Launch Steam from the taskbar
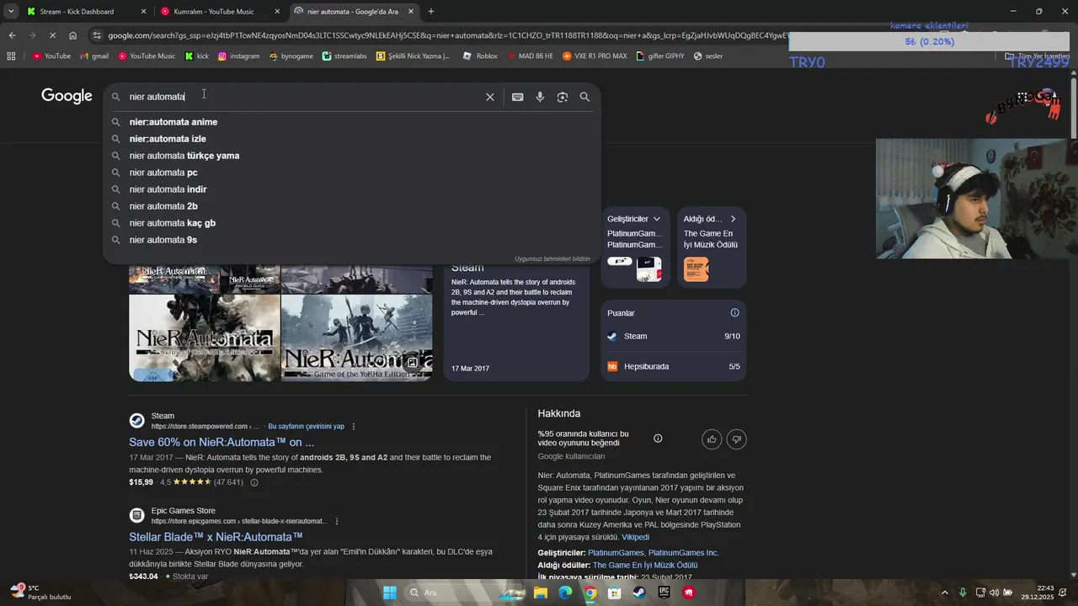Screen dimensions: 1078x606 coord(640,593)
